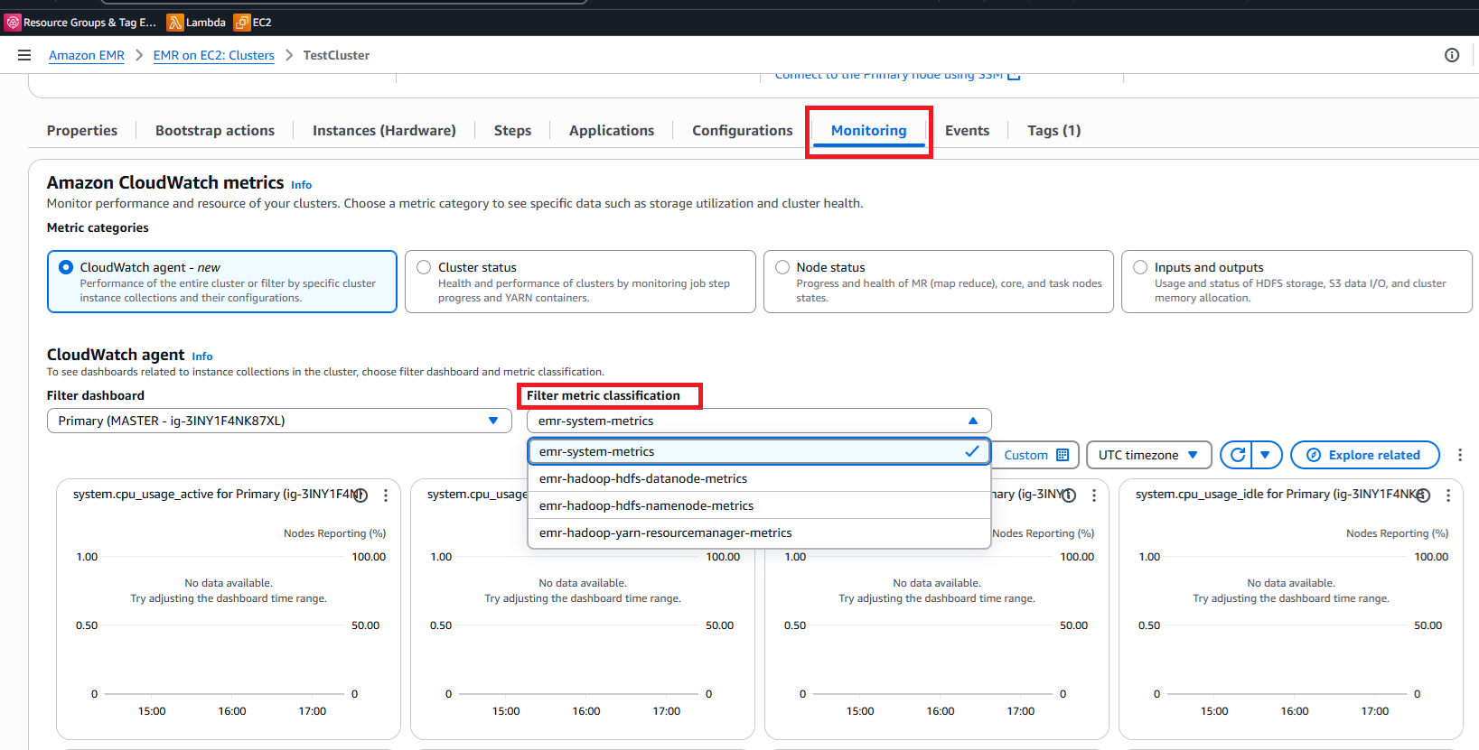Expand the Filter dashboard dropdown
Screen dimensions: 1479x750
[x=278, y=421]
